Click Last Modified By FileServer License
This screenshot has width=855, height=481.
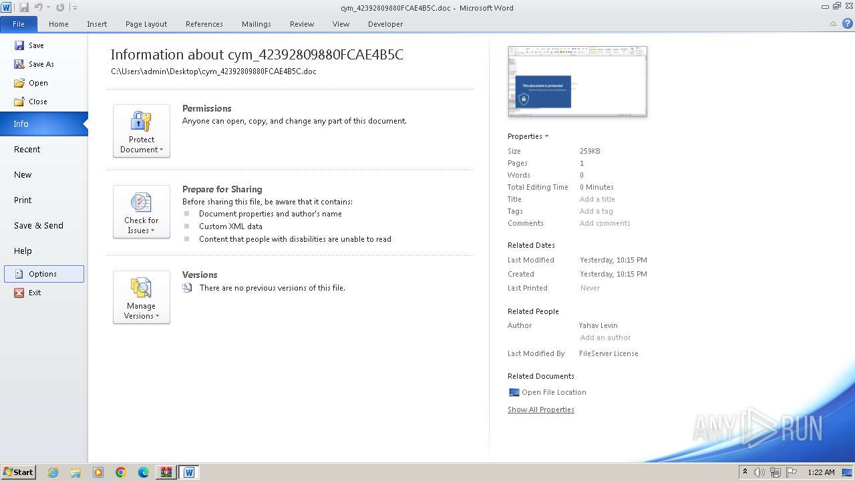(x=609, y=353)
